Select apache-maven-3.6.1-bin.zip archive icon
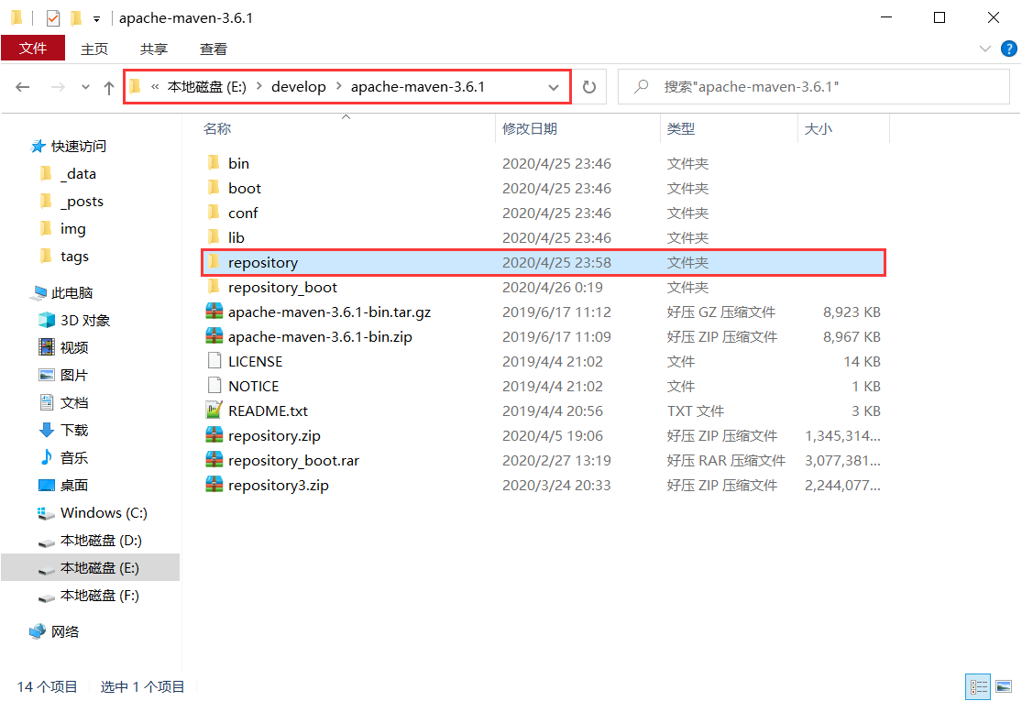Image resolution: width=1022 pixels, height=701 pixels. pos(214,336)
